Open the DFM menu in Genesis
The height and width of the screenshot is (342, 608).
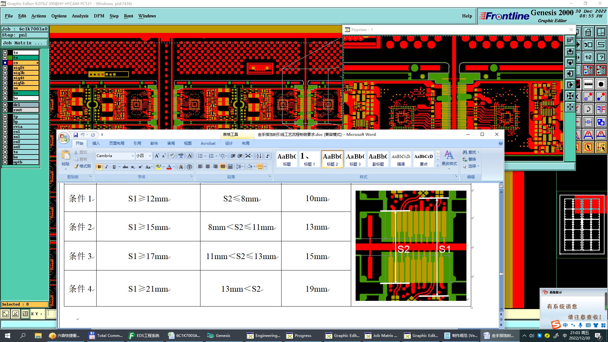pos(99,16)
